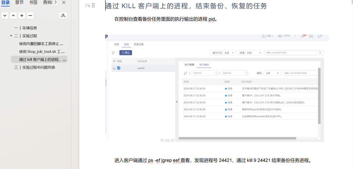Viewport: 353px width, 169px height.
Task: Select 通过 kill 客户端上的进程 outline entry
Action: point(39,59)
